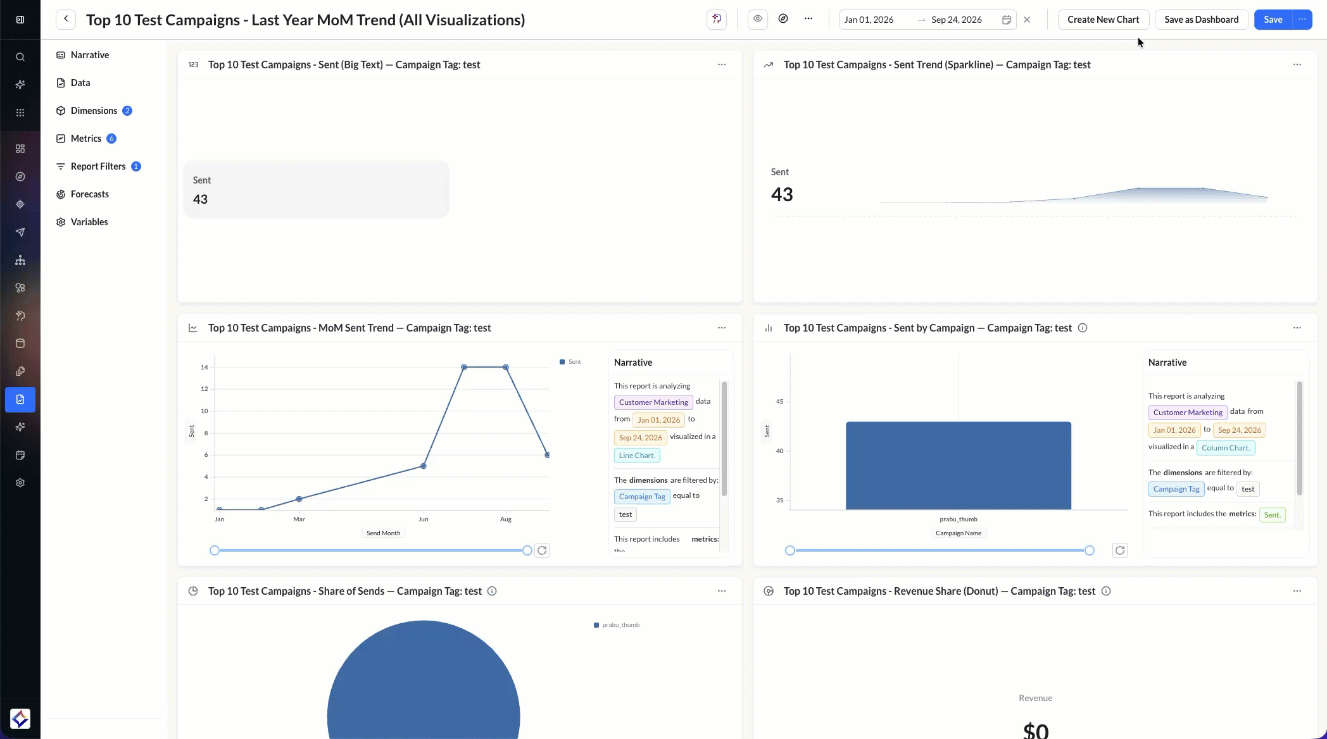Click info icon beside Sent by Campaign title
This screenshot has height=739, width=1327.
click(1083, 328)
